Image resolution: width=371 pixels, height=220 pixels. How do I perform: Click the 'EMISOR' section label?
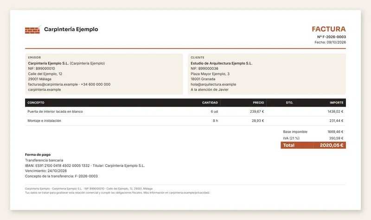pyautogui.click(x=34, y=57)
